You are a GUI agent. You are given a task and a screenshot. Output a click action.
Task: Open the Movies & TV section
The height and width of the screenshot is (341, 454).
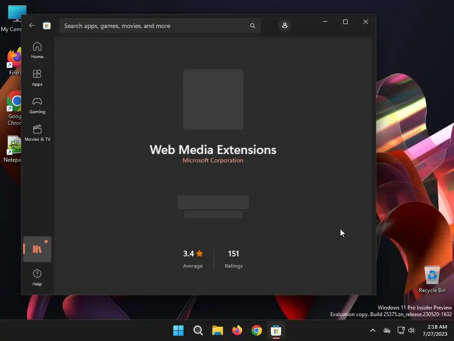point(37,133)
